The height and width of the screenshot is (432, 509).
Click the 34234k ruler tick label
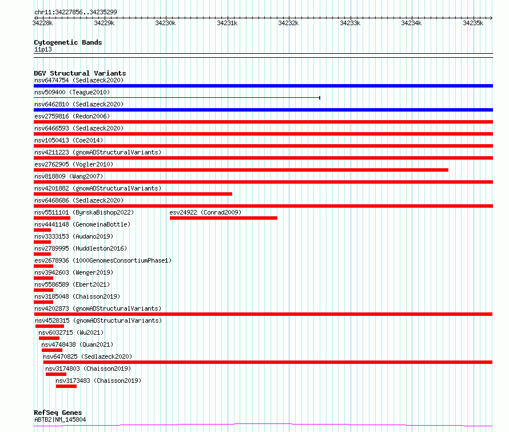pyautogui.click(x=411, y=23)
